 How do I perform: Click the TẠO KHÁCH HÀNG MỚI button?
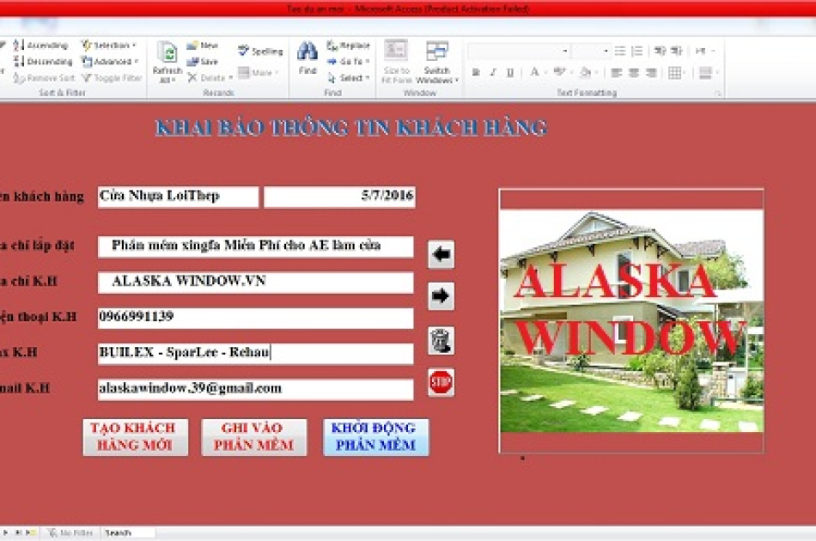(x=136, y=437)
